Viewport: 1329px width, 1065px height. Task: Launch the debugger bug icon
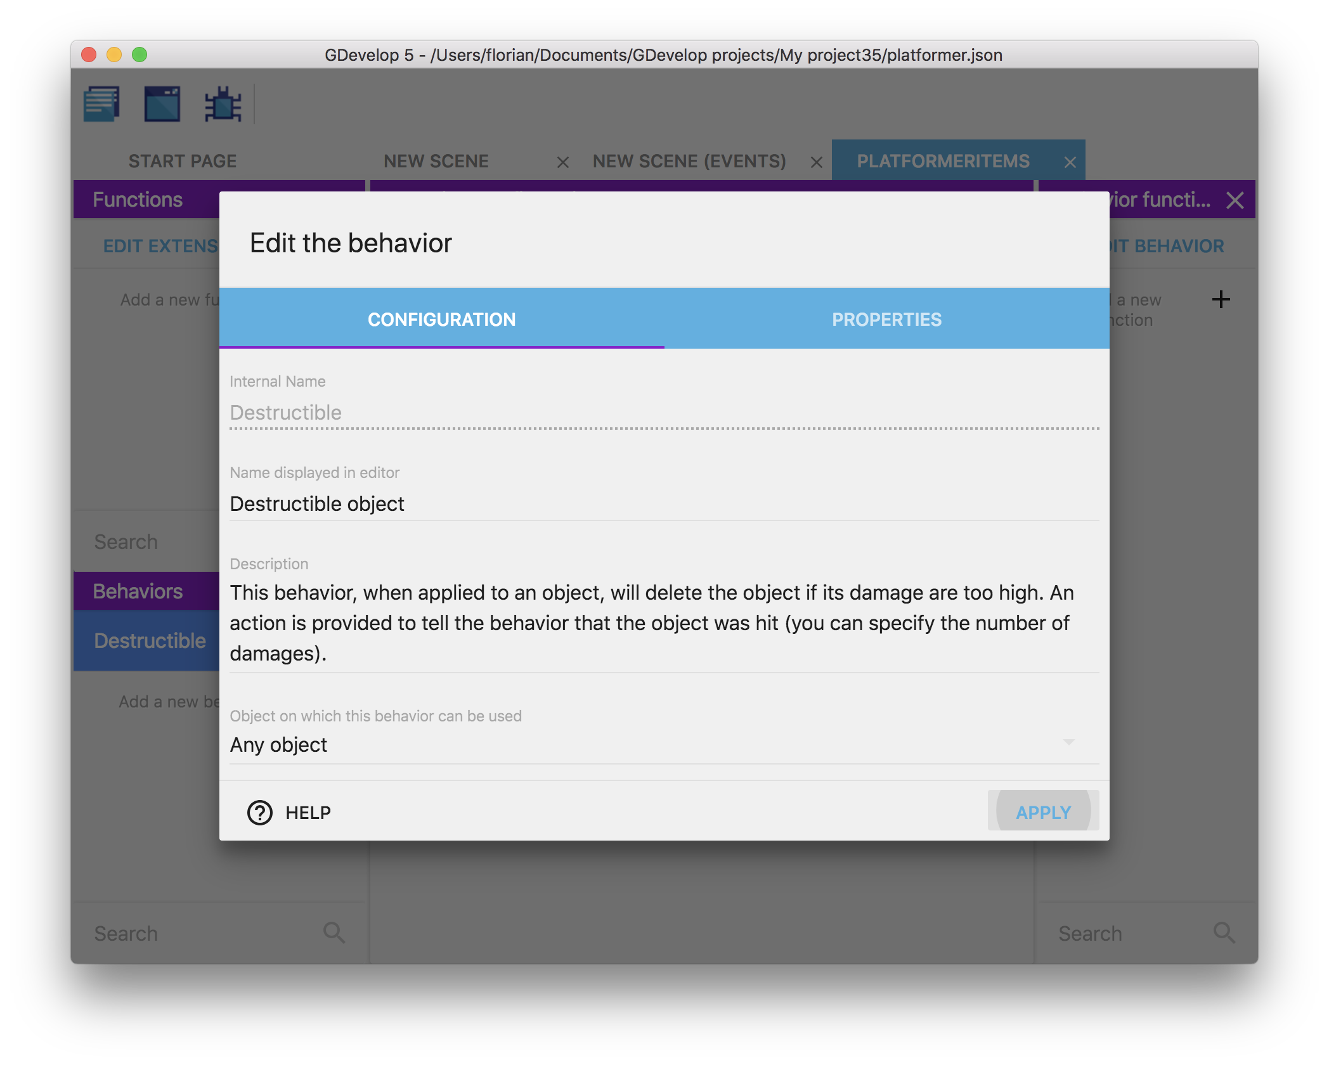223,104
